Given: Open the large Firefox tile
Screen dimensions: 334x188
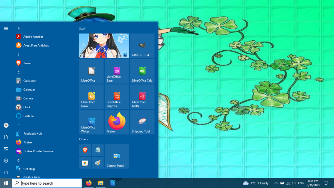Looking at the screenshot, I should tap(117, 122).
